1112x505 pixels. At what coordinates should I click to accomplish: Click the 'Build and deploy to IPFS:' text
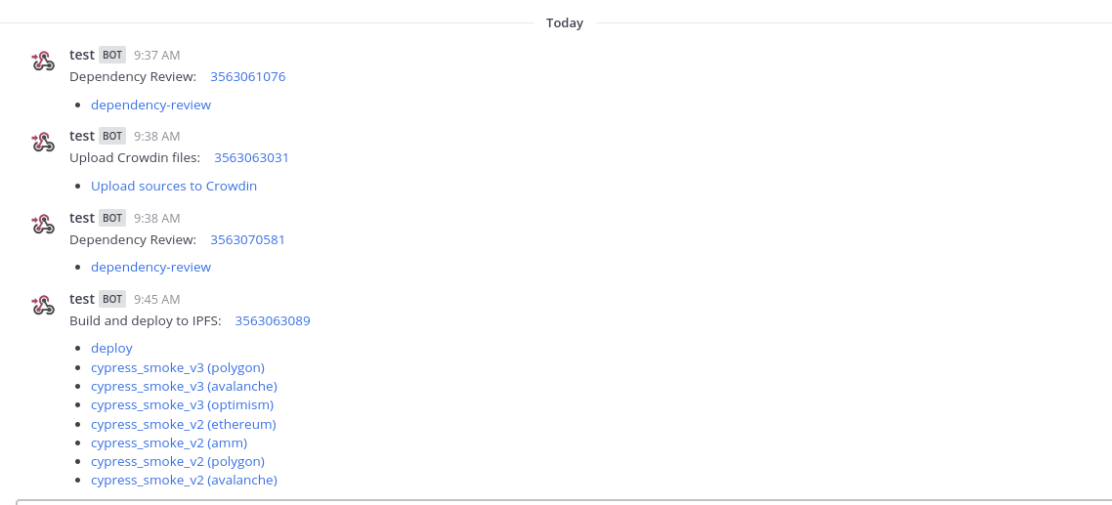click(146, 320)
